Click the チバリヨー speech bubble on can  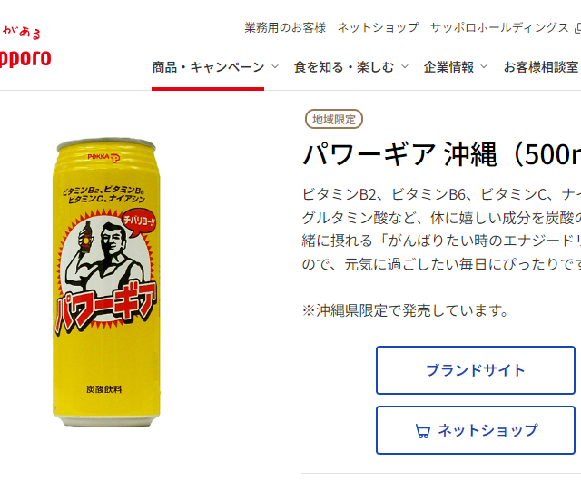click(x=139, y=222)
